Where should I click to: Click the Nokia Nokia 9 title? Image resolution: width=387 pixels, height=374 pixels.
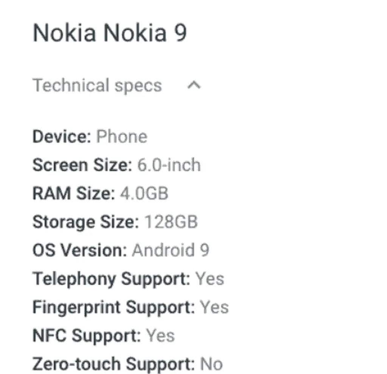[x=110, y=33]
